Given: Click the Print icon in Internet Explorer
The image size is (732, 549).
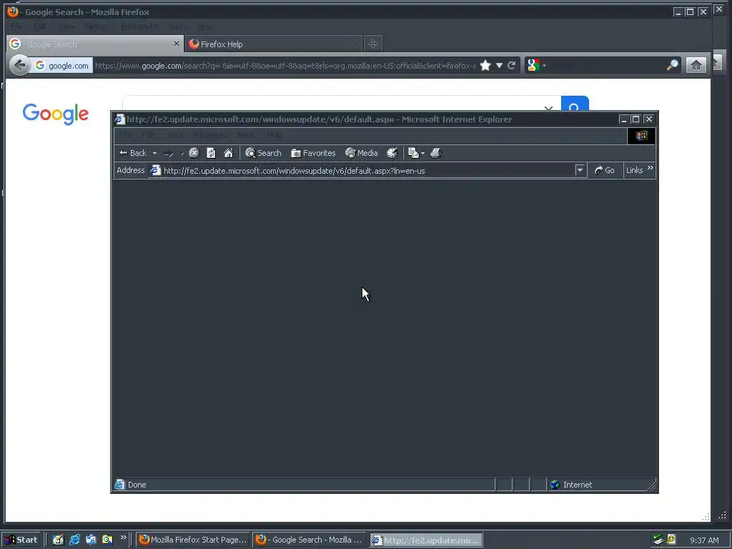Looking at the screenshot, I should coord(435,153).
